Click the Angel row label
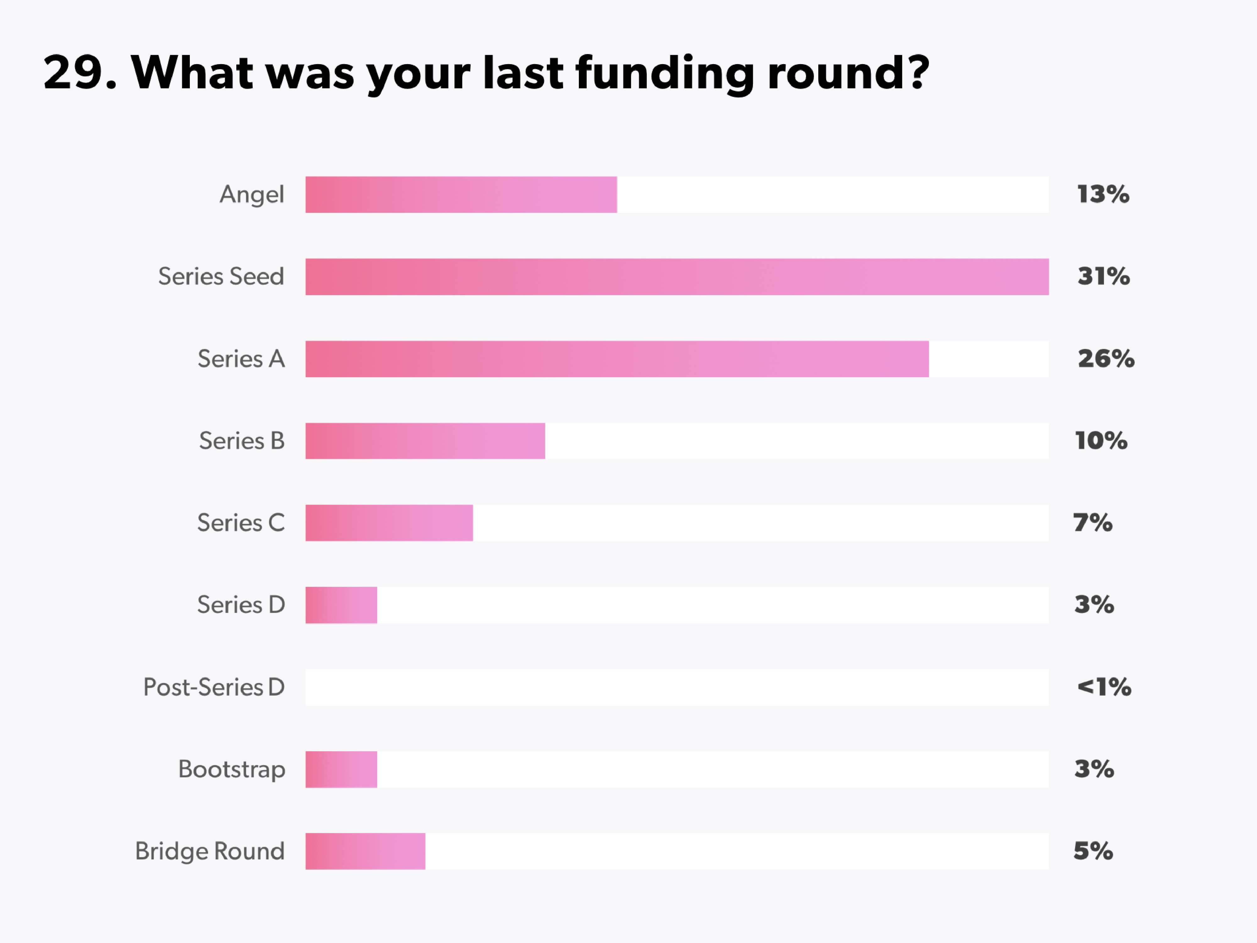Image resolution: width=1257 pixels, height=943 pixels. pos(252,195)
